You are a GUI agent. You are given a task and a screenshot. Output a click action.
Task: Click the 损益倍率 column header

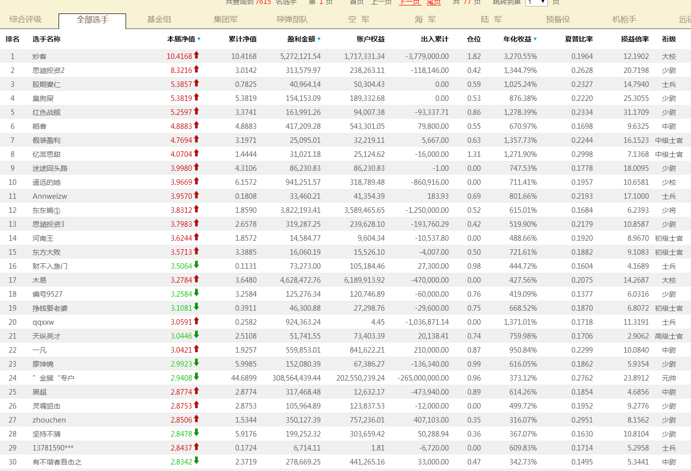tap(635, 39)
